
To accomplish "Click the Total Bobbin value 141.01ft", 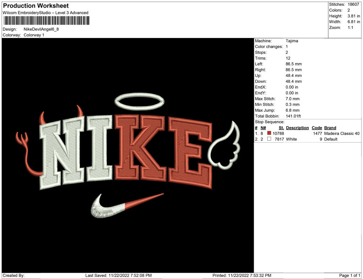I will [x=293, y=116].
